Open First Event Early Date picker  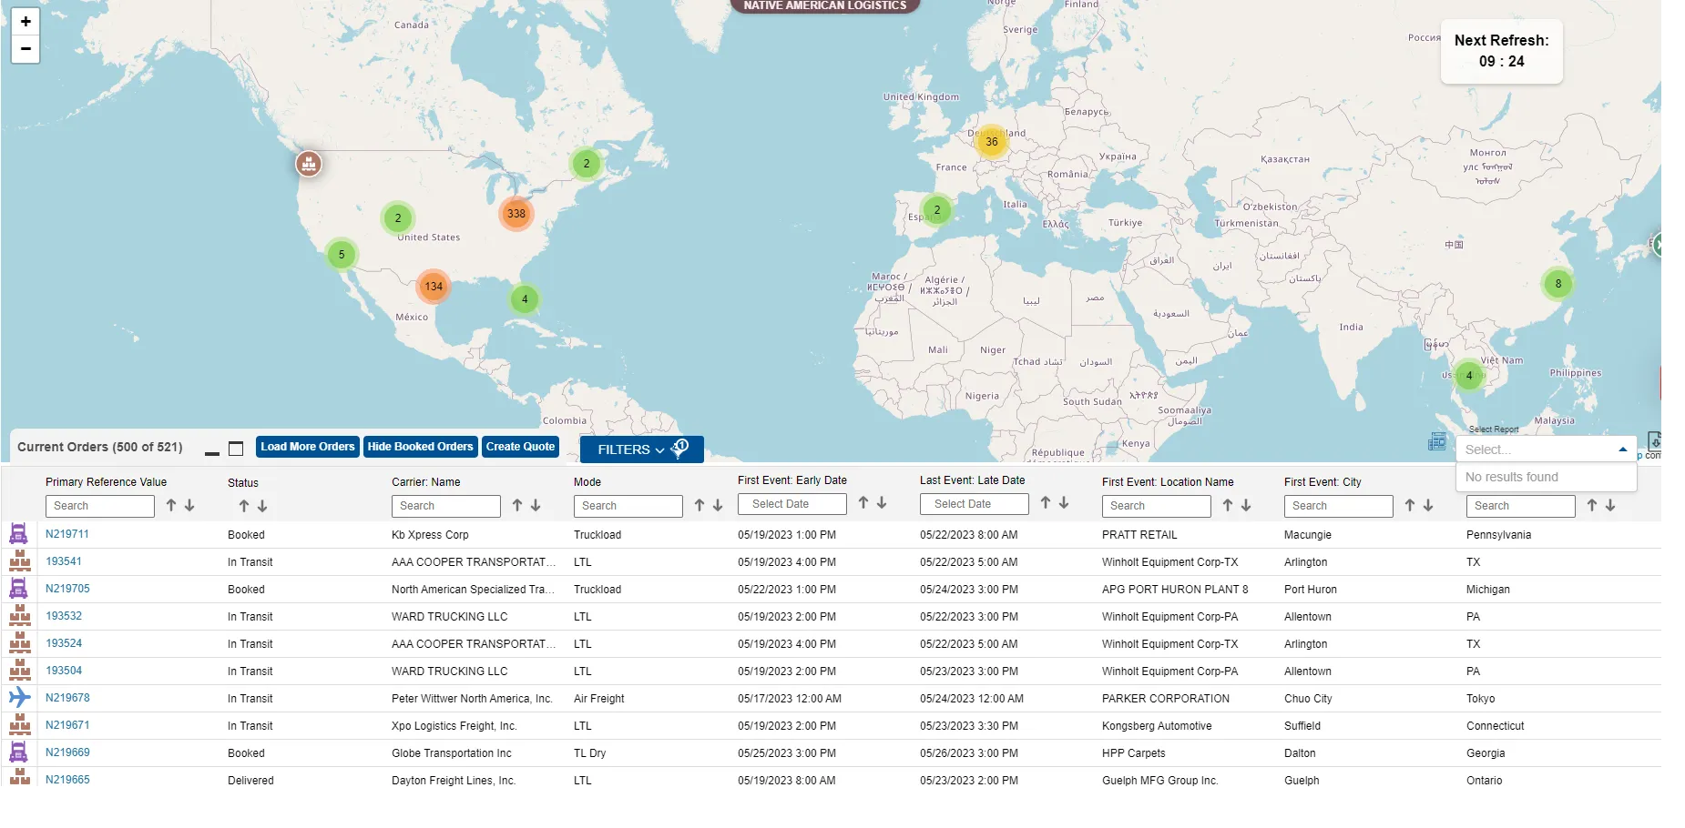(792, 504)
